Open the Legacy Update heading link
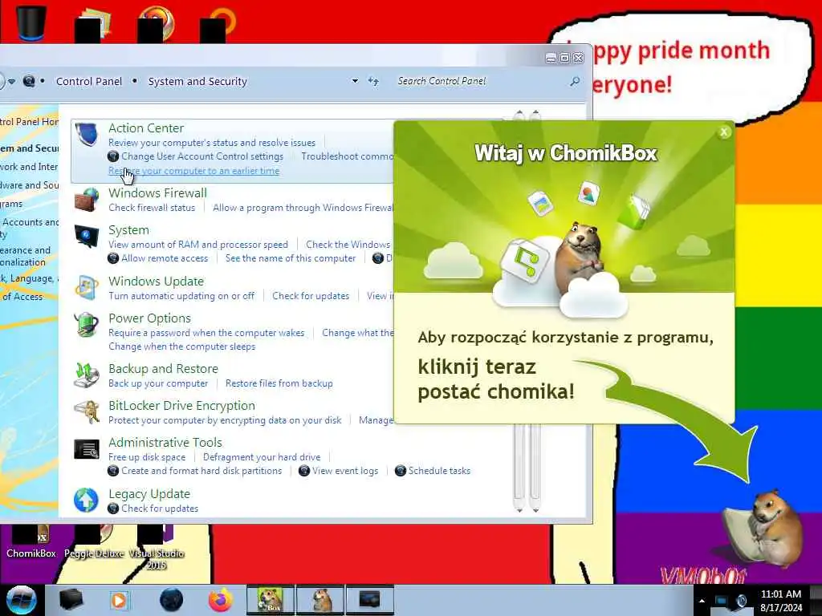 [x=149, y=494]
